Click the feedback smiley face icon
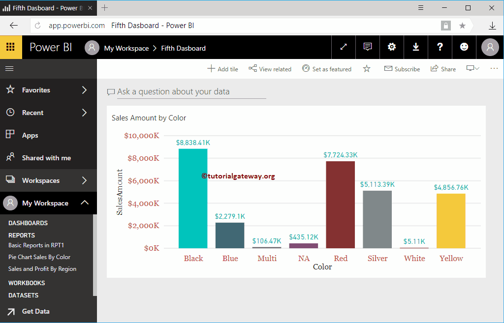The width and height of the screenshot is (504, 323). (x=464, y=47)
